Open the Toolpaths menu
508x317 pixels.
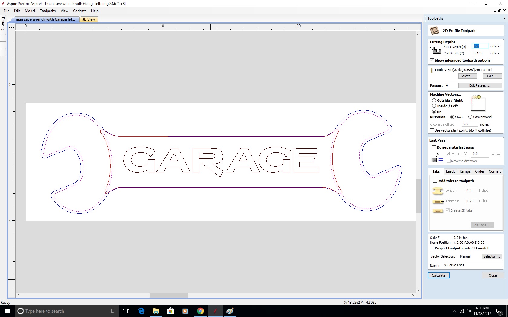tap(48, 11)
